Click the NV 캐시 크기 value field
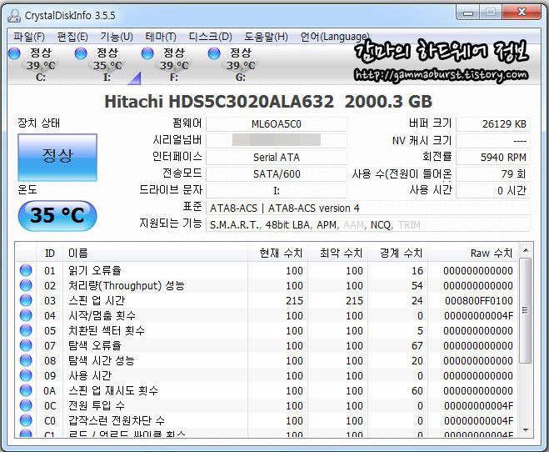This screenshot has width=549, height=452. point(493,141)
